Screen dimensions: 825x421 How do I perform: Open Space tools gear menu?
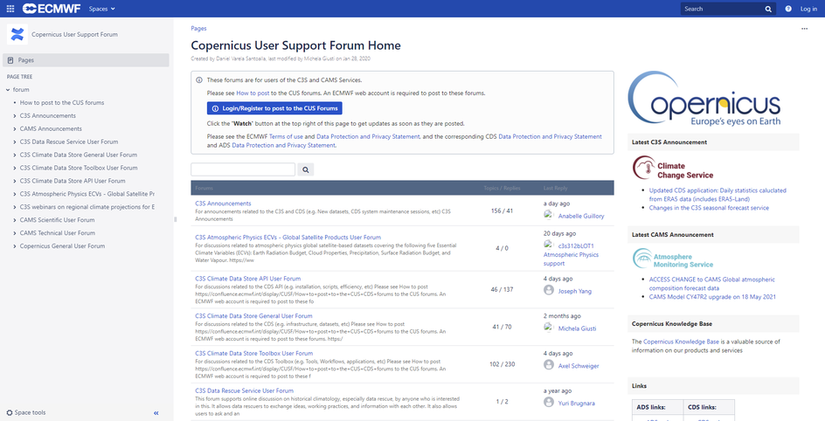click(26, 412)
